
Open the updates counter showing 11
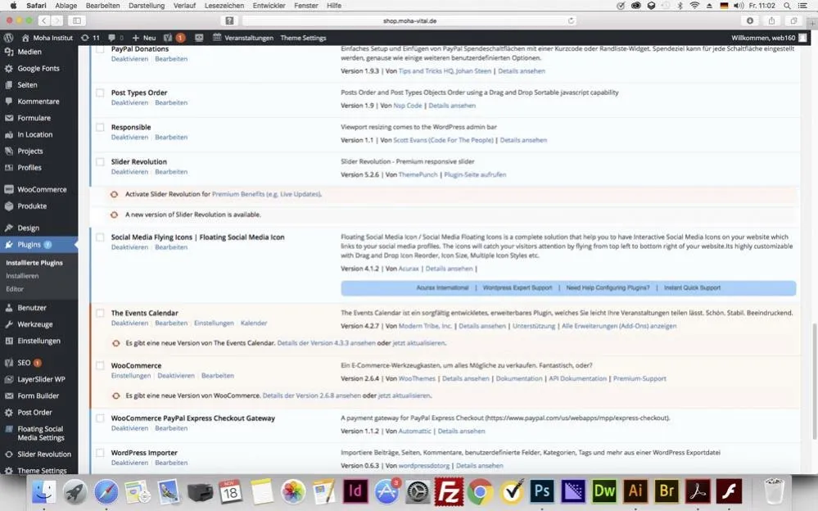(90, 38)
